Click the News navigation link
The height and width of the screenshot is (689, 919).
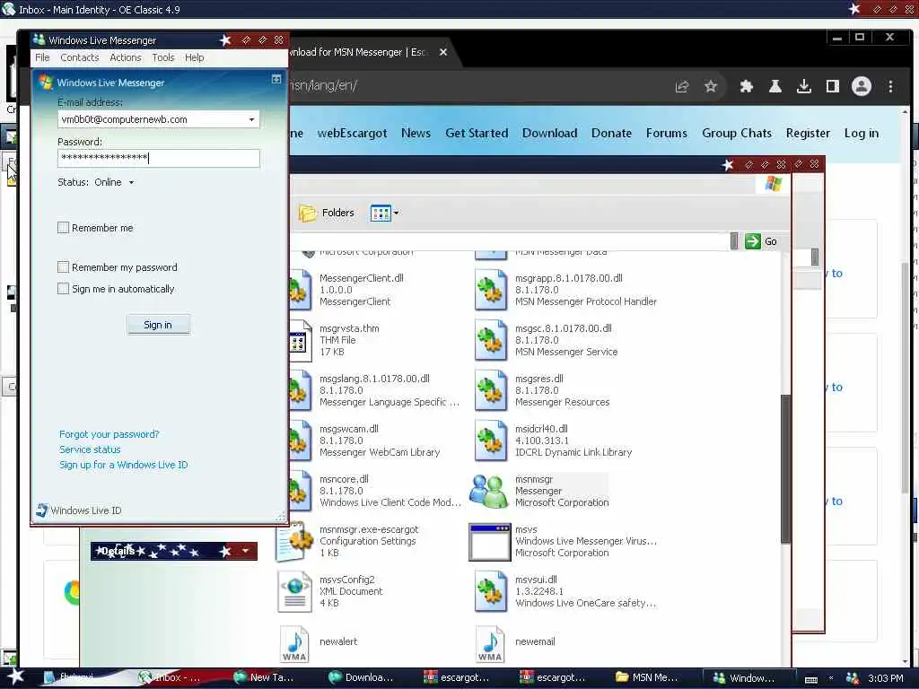click(416, 133)
